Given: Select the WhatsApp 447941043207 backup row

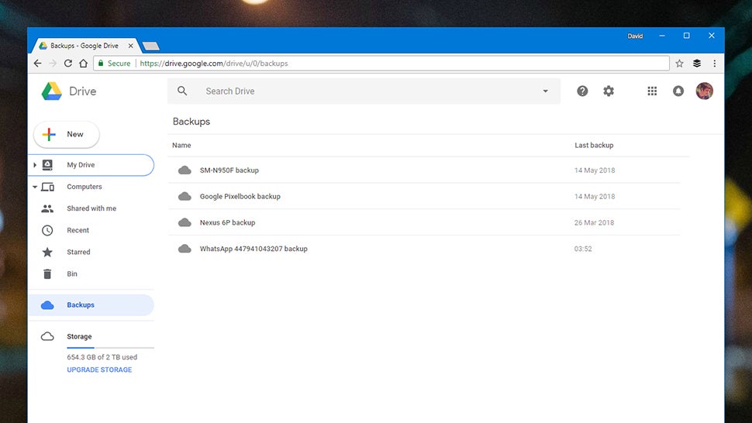Looking at the screenshot, I should (424, 249).
